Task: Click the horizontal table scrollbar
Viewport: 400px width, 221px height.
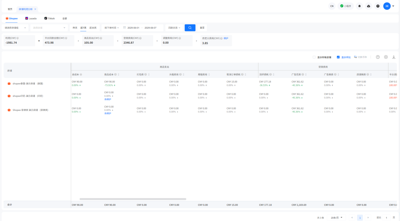Action: click(x=133, y=199)
